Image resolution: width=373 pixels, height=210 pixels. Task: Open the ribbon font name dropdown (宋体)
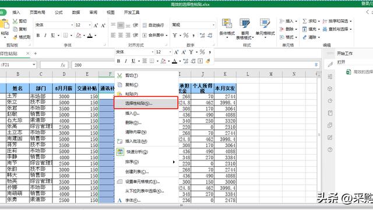point(72,25)
